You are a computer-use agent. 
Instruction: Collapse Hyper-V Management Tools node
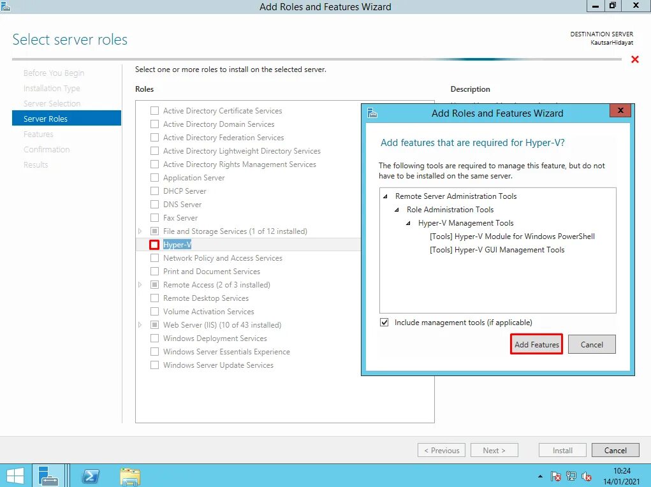[409, 223]
